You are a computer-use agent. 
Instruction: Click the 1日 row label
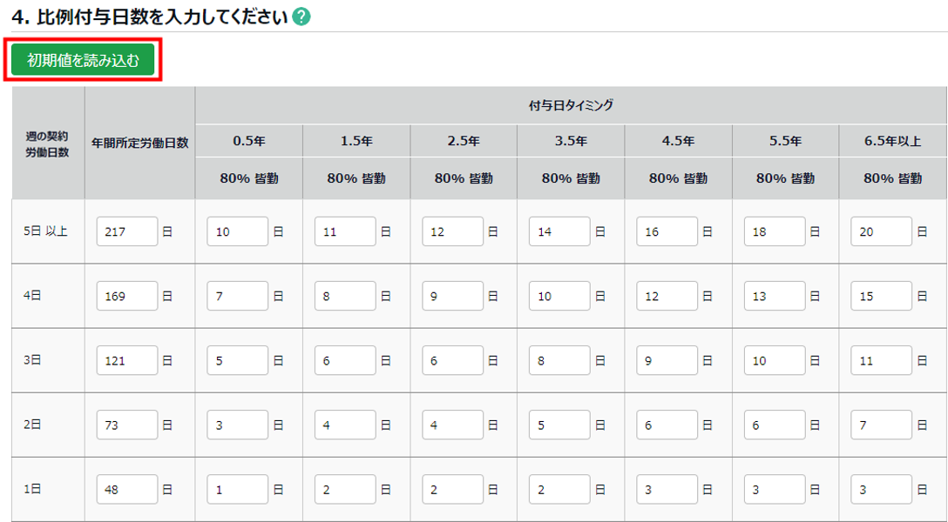point(32,490)
